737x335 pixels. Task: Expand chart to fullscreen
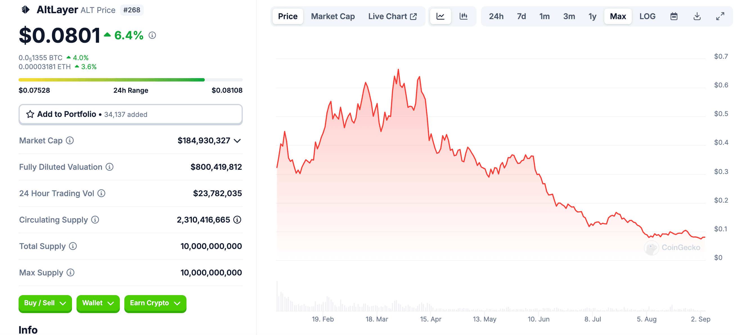(720, 16)
